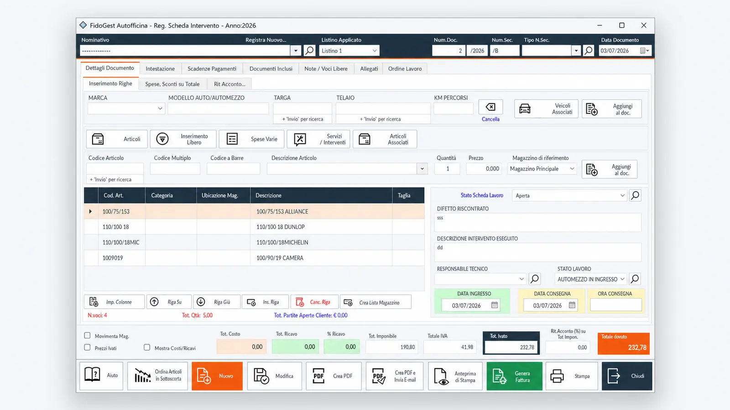Click the Modifica button
This screenshot has width=730, height=410.
pyautogui.click(x=275, y=376)
